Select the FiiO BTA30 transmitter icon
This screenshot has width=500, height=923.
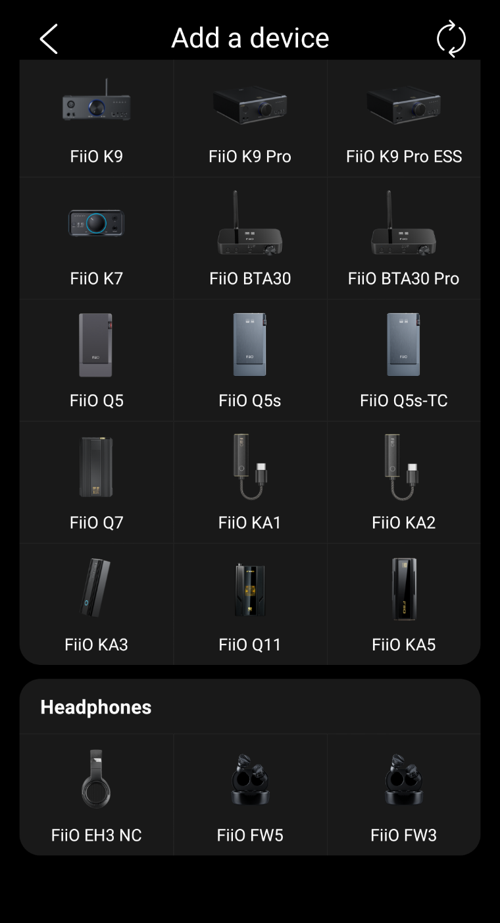[x=250, y=224]
